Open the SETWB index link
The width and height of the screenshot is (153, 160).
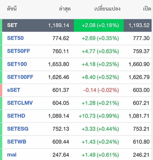tap(16, 141)
